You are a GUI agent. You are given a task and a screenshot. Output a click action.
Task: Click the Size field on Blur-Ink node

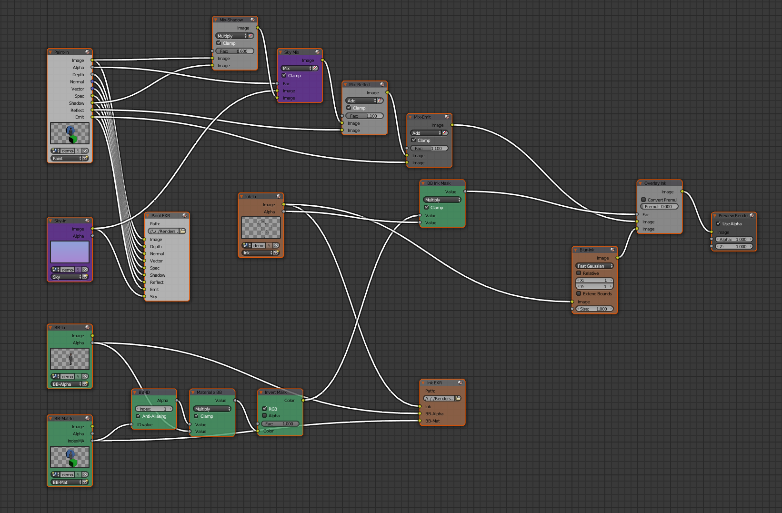click(x=594, y=309)
